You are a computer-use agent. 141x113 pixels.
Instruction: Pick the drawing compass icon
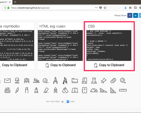point(56,81)
